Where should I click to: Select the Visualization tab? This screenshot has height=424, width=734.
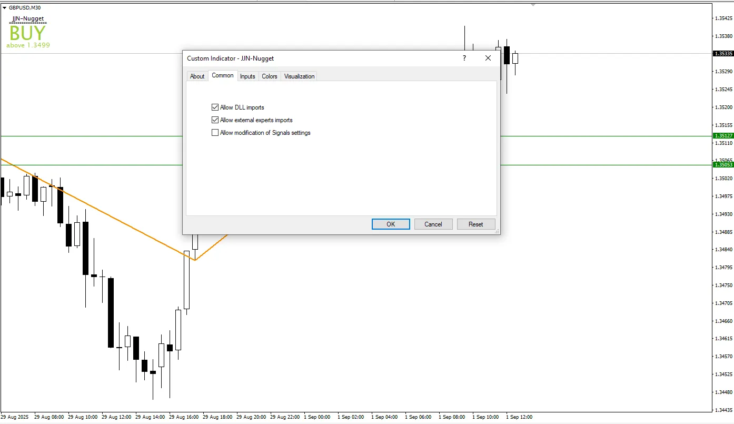click(x=299, y=76)
